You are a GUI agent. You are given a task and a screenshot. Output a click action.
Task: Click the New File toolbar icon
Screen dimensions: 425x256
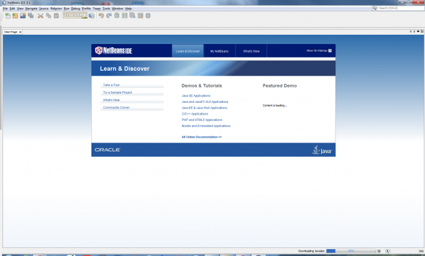tap(7, 15)
